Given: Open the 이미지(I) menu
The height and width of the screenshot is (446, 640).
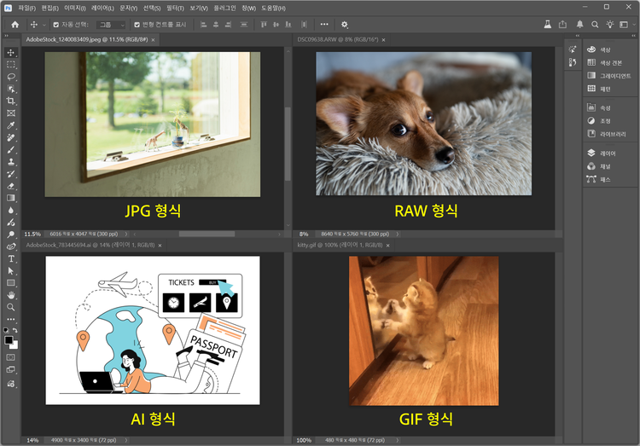Looking at the screenshot, I should tap(75, 9).
